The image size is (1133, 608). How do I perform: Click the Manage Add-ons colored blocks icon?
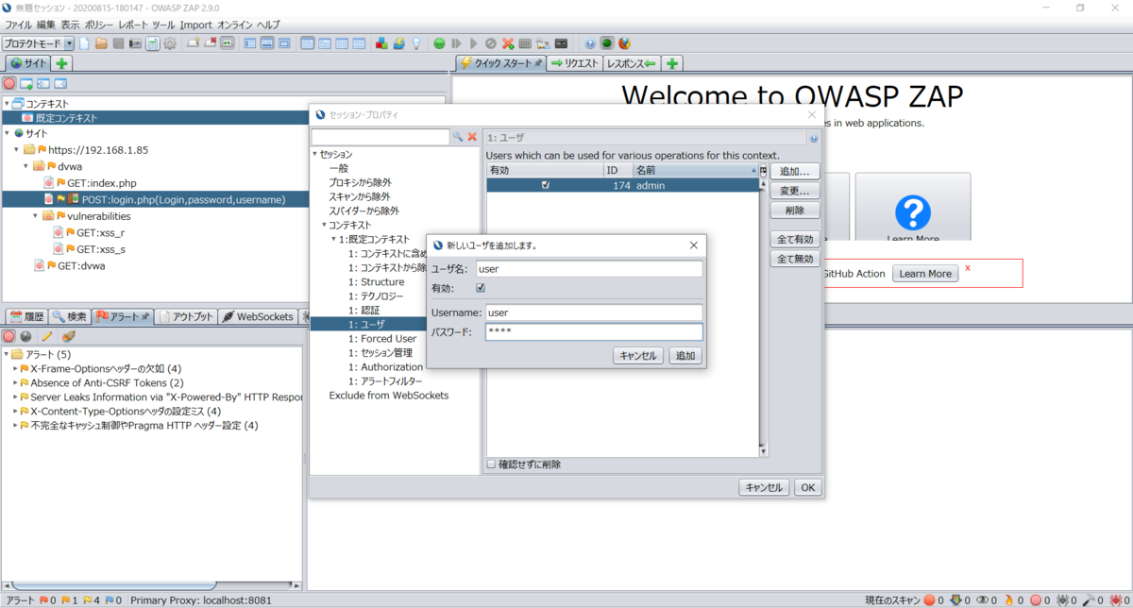pyautogui.click(x=381, y=43)
